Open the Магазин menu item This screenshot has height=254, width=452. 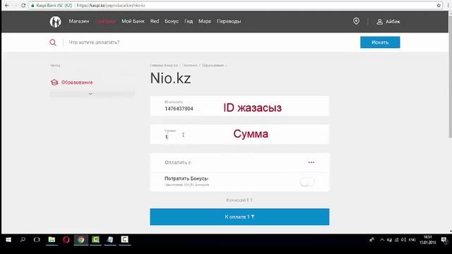click(79, 21)
